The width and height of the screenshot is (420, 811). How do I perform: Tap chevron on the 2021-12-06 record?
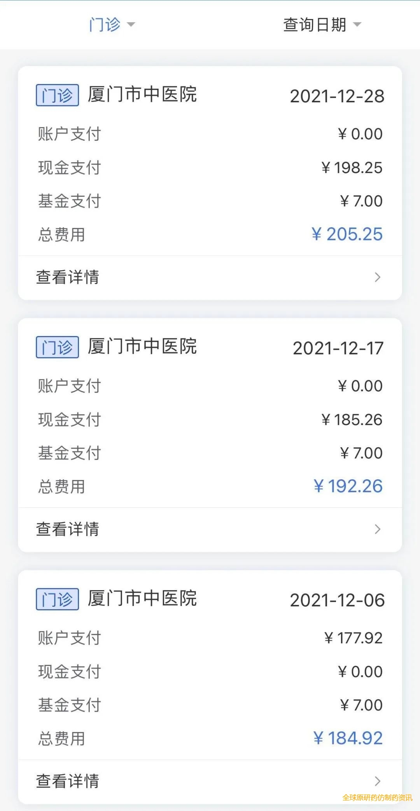377,781
